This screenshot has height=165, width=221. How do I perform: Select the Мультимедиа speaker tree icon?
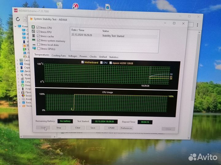(22, 75)
